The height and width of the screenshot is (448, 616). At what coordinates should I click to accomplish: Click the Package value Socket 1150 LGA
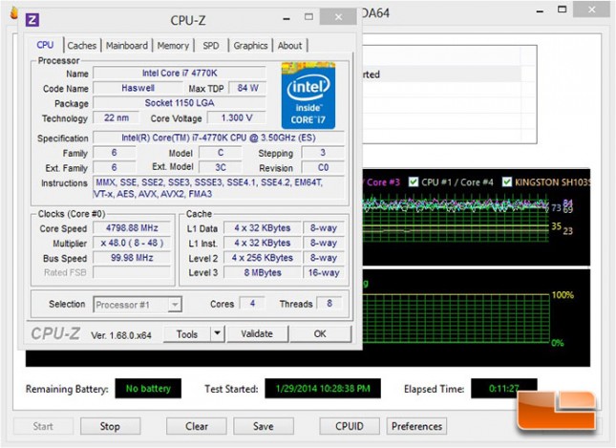[x=180, y=103]
